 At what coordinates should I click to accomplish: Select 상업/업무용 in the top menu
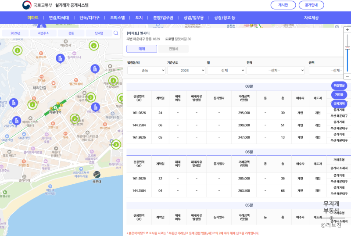(x=193, y=18)
